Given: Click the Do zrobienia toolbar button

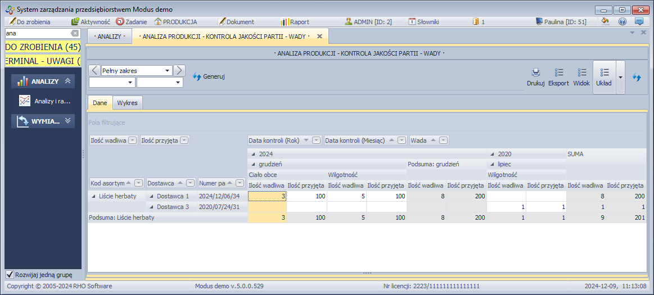Looking at the screenshot, I should click(30, 22).
